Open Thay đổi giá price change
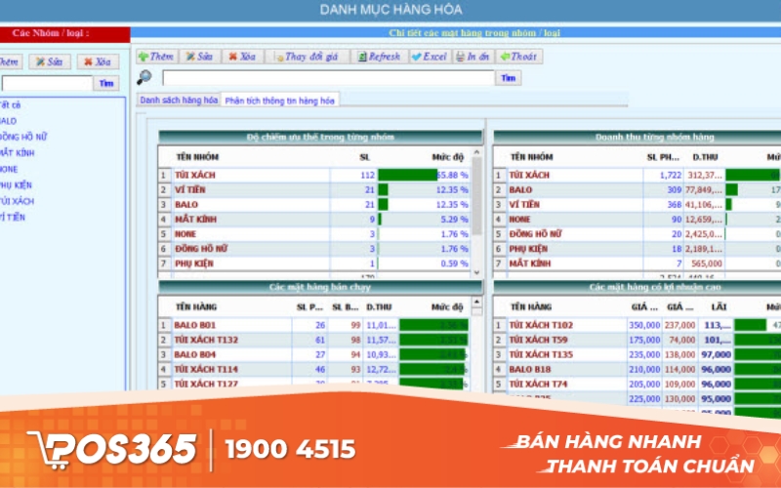Viewport: 781px width, 488px height. point(307,57)
